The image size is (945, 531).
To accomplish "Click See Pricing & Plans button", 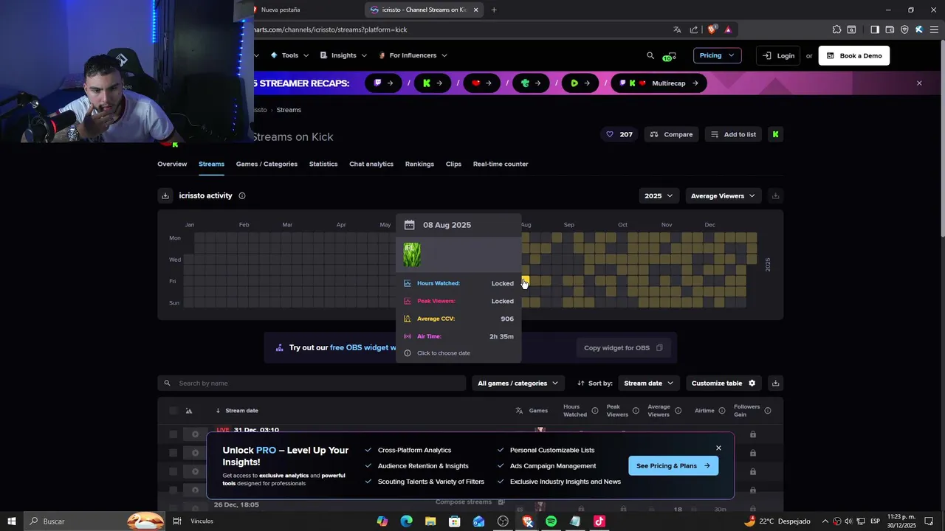I will [673, 465].
